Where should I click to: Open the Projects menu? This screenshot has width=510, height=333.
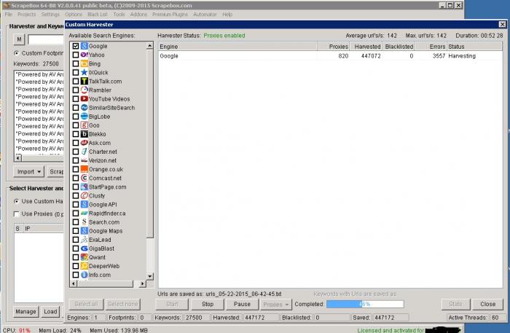27,15
